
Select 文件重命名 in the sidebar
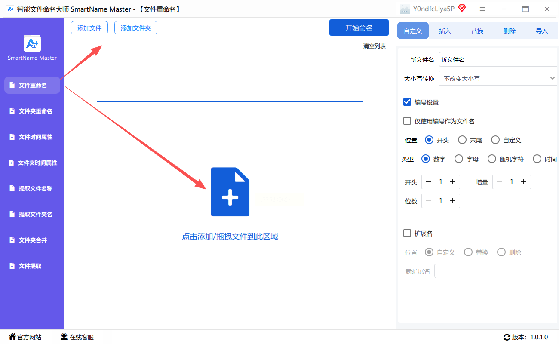coord(32,85)
